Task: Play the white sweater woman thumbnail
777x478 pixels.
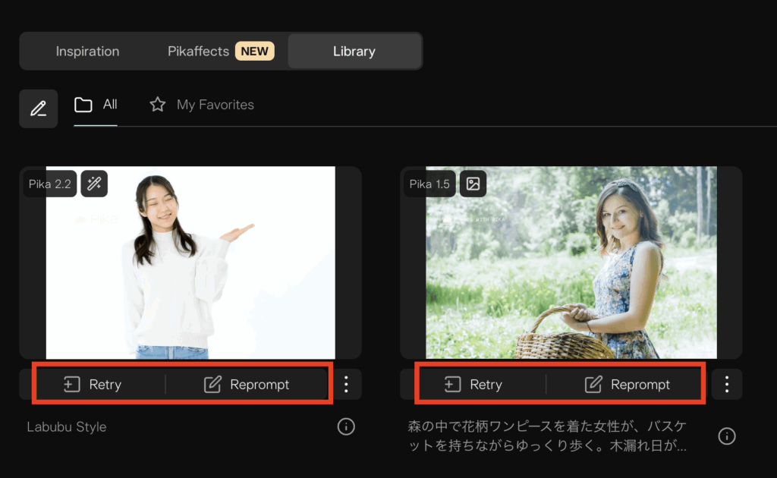Action: 190,273
